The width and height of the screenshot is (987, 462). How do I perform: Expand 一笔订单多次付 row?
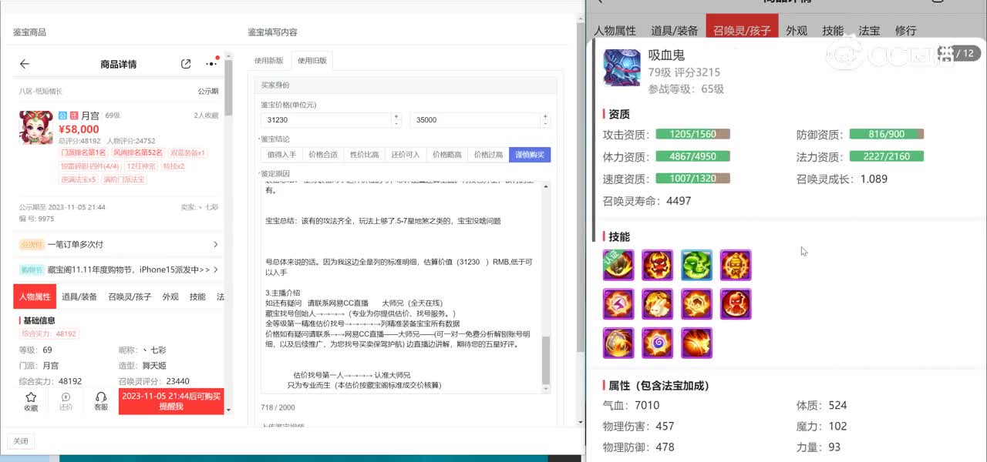118,244
